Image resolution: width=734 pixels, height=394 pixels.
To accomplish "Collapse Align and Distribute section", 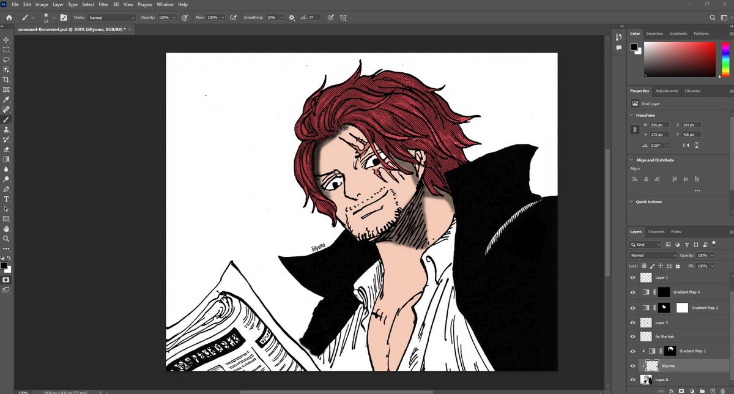I will click(631, 160).
